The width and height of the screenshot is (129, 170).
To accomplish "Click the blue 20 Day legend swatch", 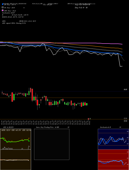I will pyautogui.click(x=3, y=4).
